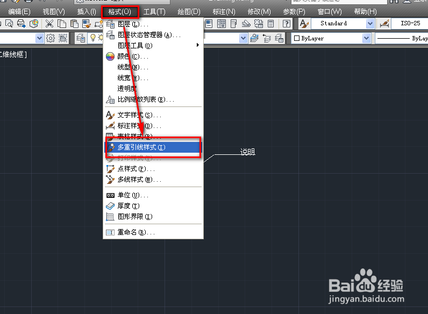Open the 工具(T) menu
The height and width of the screenshot is (314, 428).
pyautogui.click(x=154, y=12)
